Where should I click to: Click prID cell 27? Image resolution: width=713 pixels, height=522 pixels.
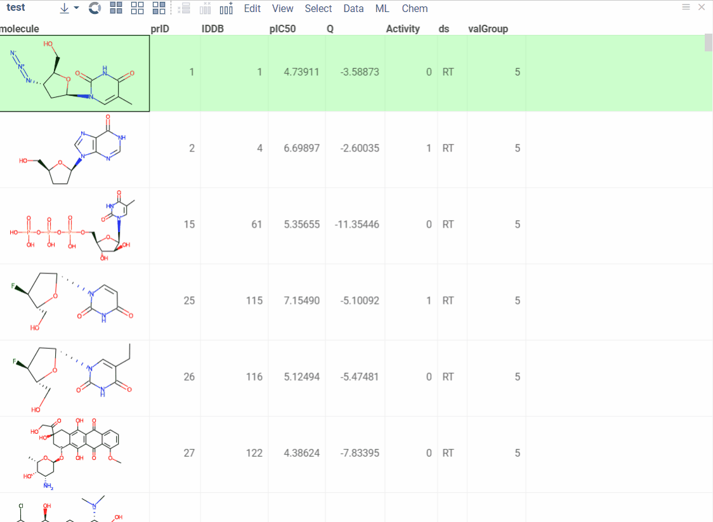pyautogui.click(x=189, y=453)
